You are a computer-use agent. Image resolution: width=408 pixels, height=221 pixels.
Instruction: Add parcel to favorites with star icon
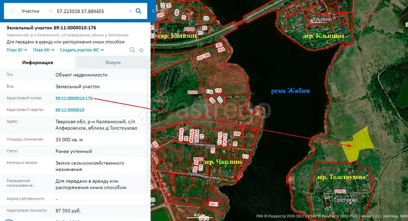point(141,50)
